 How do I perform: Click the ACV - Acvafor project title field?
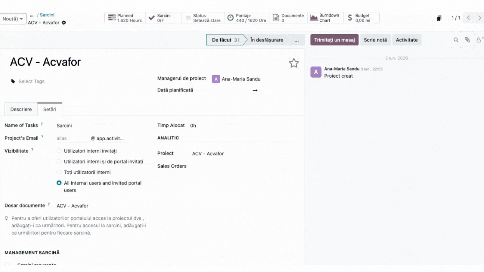pos(45,62)
